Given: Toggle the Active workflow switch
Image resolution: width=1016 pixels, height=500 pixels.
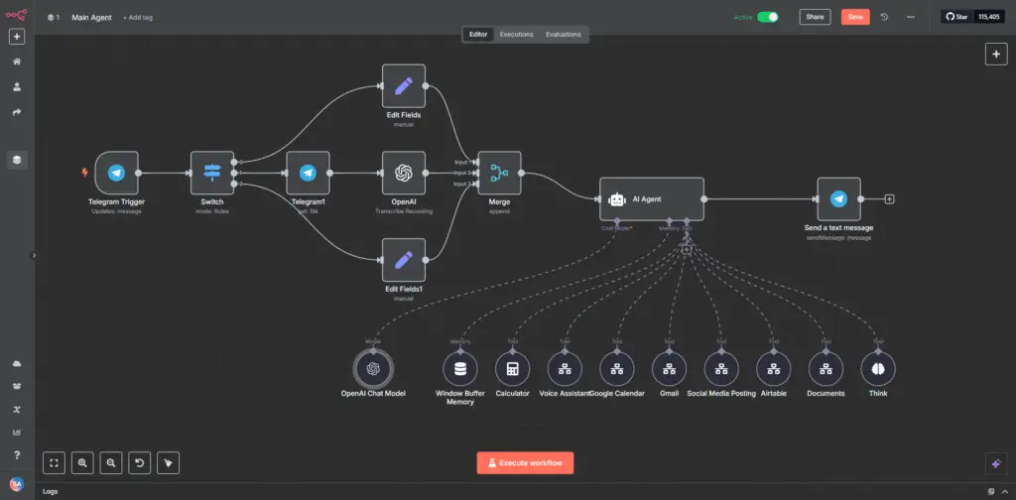Looking at the screenshot, I should point(768,17).
